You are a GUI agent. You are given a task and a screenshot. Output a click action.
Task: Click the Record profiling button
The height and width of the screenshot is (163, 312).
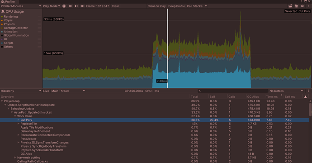click(64, 6)
